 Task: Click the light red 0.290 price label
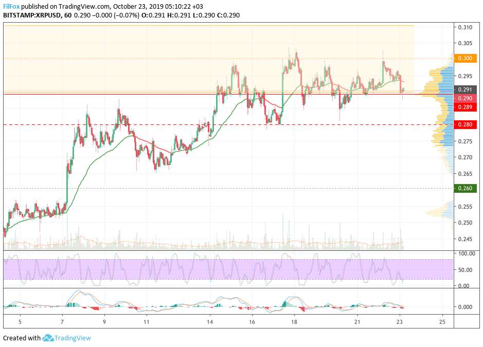(x=465, y=98)
